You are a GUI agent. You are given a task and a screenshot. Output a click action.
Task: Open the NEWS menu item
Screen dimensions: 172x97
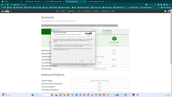pyautogui.click(x=113, y=11)
